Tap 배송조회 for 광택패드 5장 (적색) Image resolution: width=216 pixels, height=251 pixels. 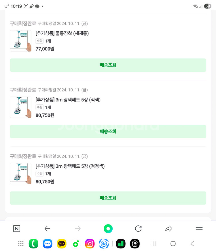[108, 132]
